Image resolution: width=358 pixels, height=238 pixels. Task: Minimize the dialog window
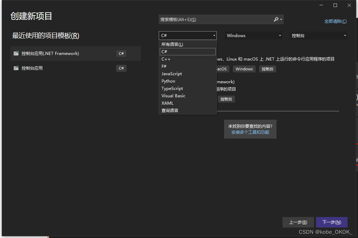pos(321,5)
